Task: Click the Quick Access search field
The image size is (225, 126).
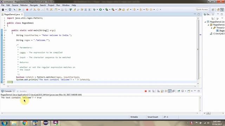Action: [202, 9]
